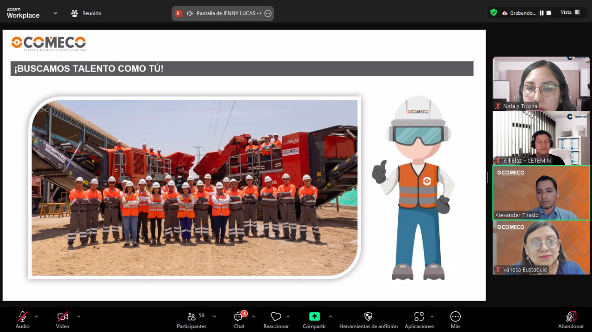Open the Vista layout menu
This screenshot has width=592, height=332.
[x=570, y=12]
